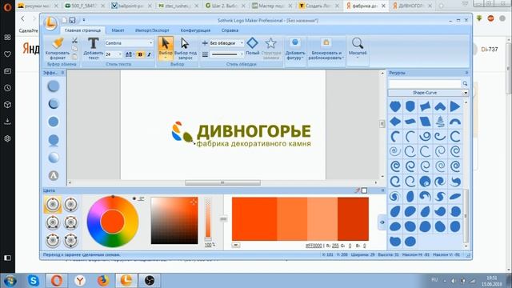This screenshot has height=288, width=512.
Task: Collapse the Эффекты panel via header arrow
Action: [x=62, y=73]
